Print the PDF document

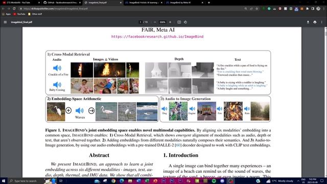pos(315,22)
